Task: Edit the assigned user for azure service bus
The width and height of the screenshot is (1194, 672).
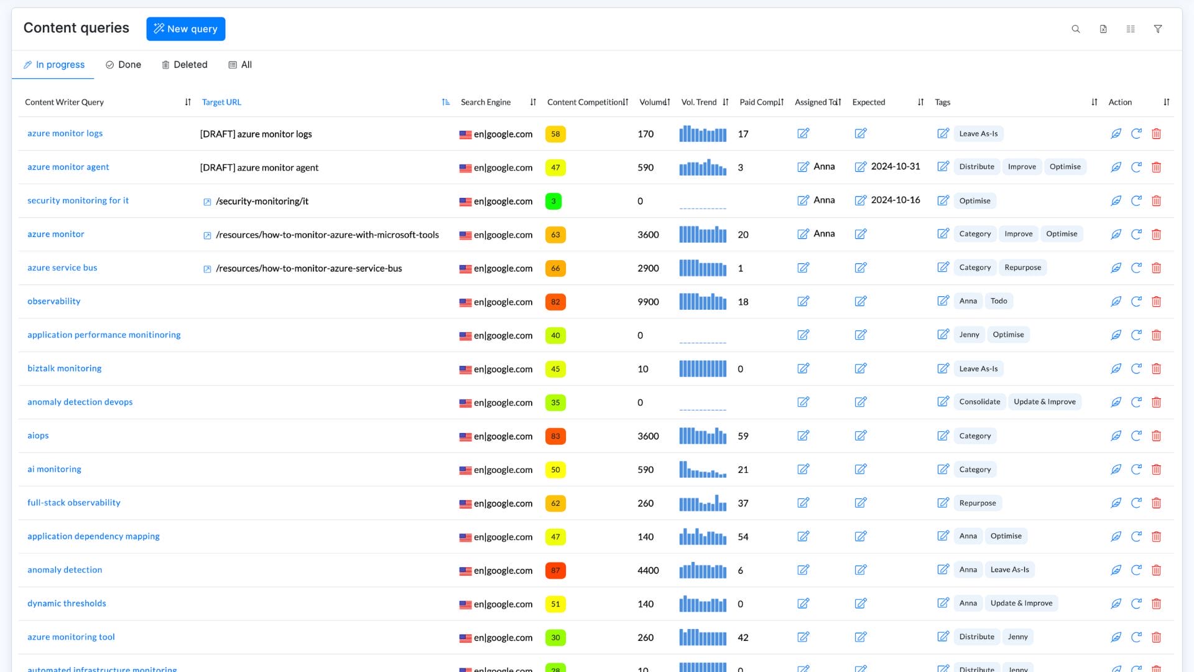Action: (x=803, y=268)
